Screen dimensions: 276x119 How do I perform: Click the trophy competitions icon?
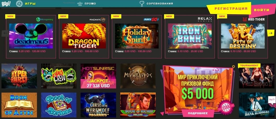pyautogui.click(x=142, y=4)
